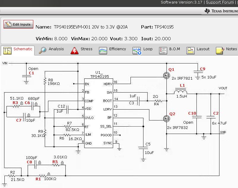Open the Notes tab
The width and height of the screenshot is (238, 188).
pyautogui.click(x=226, y=51)
